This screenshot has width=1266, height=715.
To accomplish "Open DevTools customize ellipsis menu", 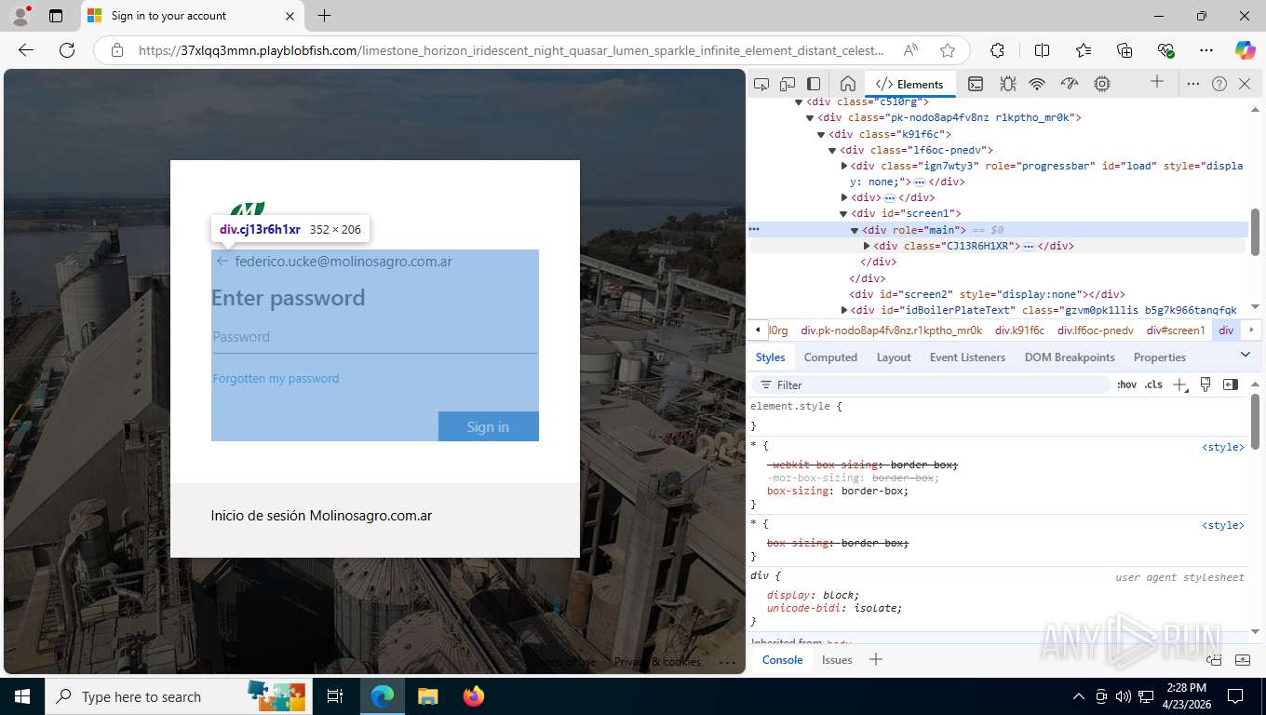I will 1193,84.
